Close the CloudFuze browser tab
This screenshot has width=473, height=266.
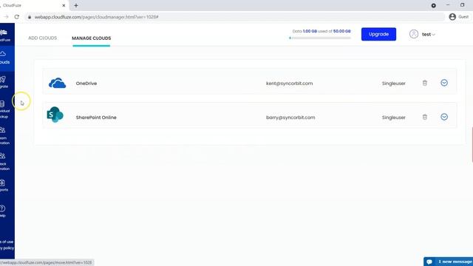tap(64, 5)
